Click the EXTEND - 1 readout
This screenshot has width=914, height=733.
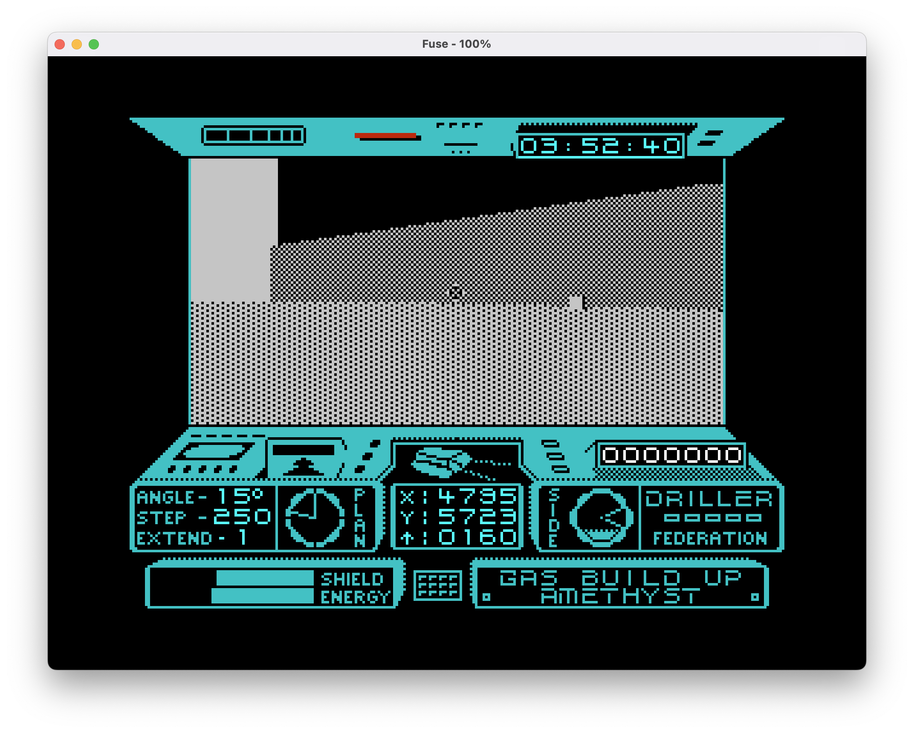coord(192,537)
